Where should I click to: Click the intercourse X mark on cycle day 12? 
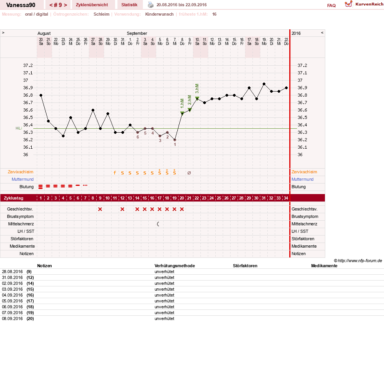(122, 209)
